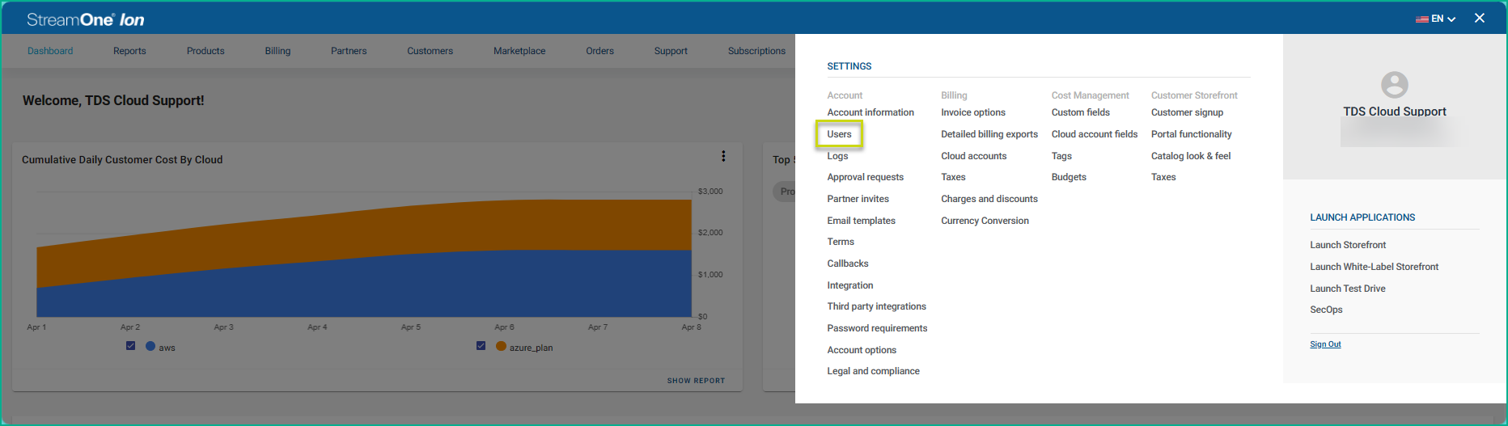Open the Users settings page
Image resolution: width=1508 pixels, height=426 pixels.
839,134
